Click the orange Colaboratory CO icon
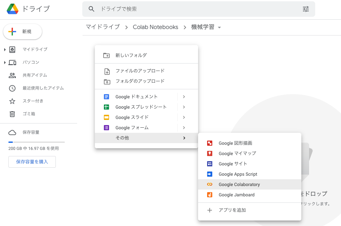Screen dimensions: 341x226 coord(210,184)
